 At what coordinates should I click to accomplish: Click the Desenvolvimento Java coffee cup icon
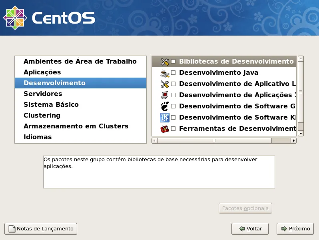click(165, 73)
